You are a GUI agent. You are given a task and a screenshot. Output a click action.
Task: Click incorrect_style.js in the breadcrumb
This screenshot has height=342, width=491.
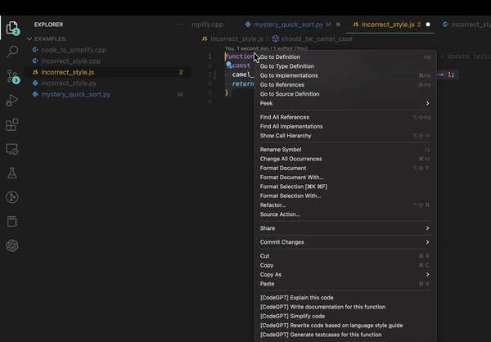tap(236, 38)
